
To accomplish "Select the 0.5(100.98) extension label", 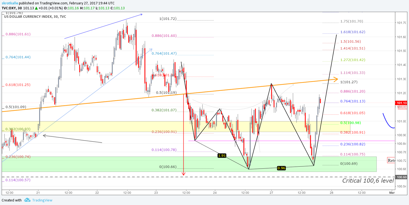I will (351, 123).
